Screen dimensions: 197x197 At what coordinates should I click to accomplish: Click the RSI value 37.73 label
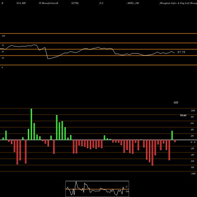181,52
